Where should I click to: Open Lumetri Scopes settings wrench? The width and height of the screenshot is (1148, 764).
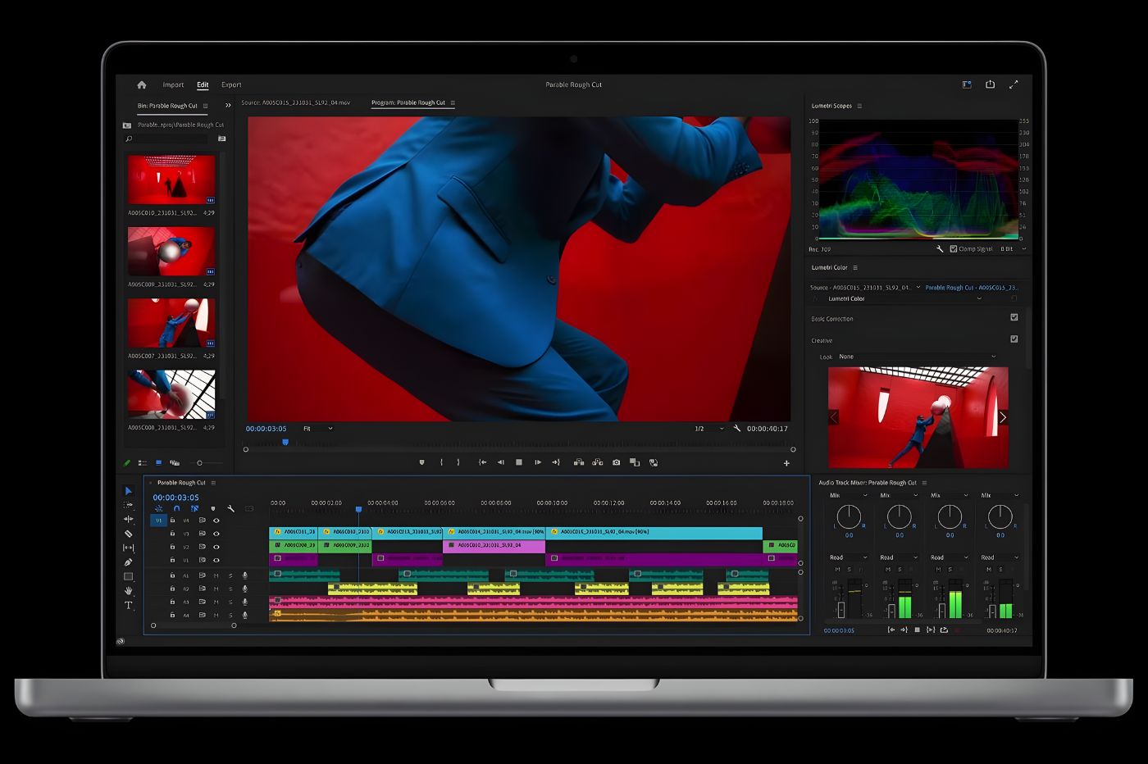pos(940,248)
